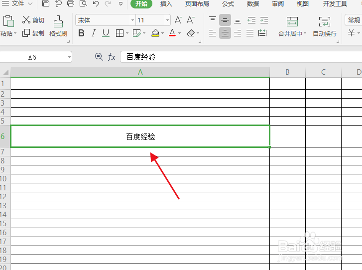Screen dimensions: 362x270
Task: Click the Select All corner triangle
Action: tap(5, 73)
